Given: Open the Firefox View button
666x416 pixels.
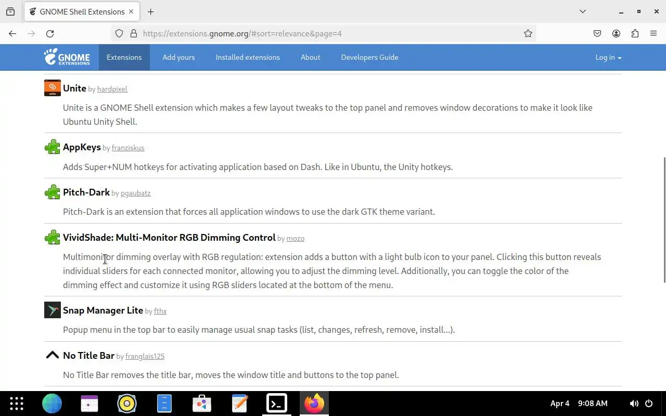Looking at the screenshot, I should click(x=10, y=11).
